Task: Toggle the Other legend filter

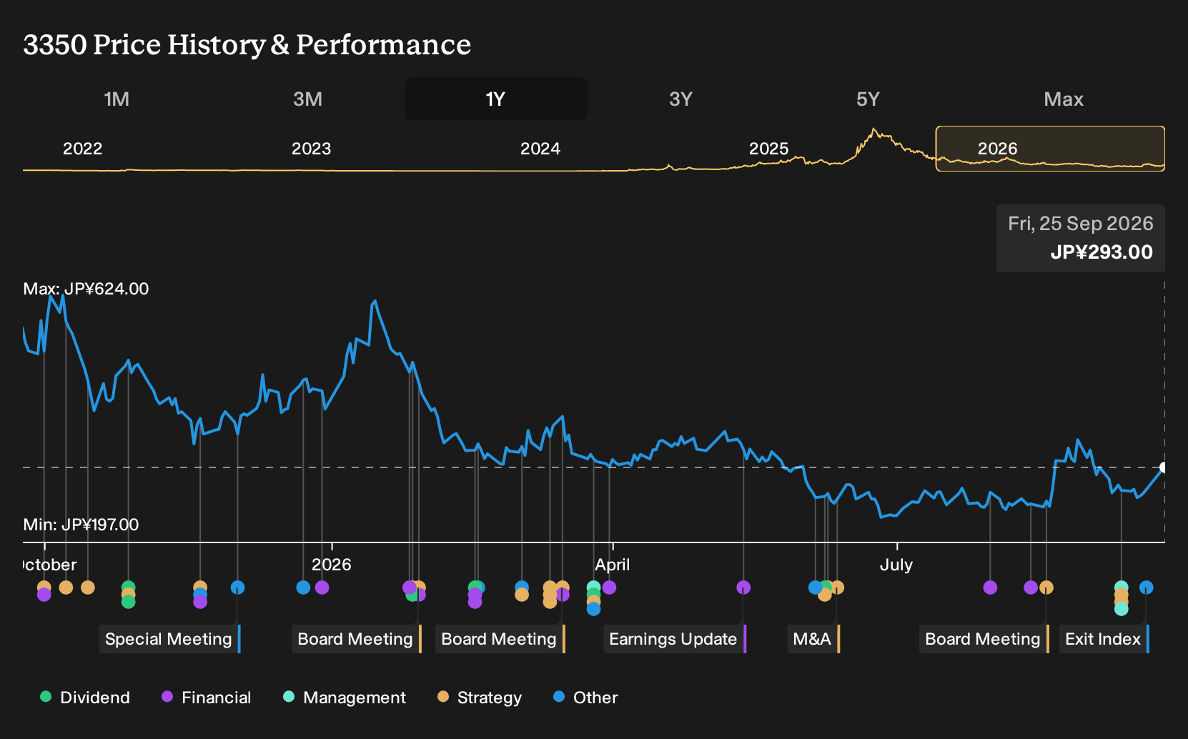Action: coord(585,698)
